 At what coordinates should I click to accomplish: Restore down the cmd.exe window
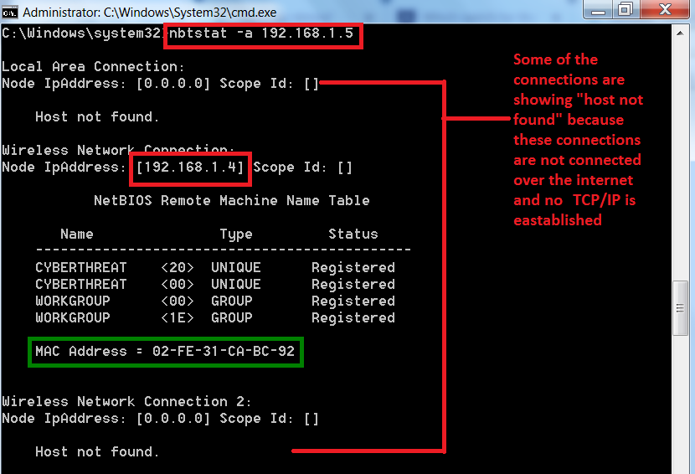click(625, 11)
